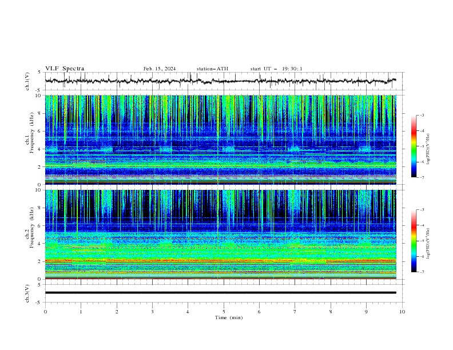Click the ch.1 spectrogram panel

[221, 140]
